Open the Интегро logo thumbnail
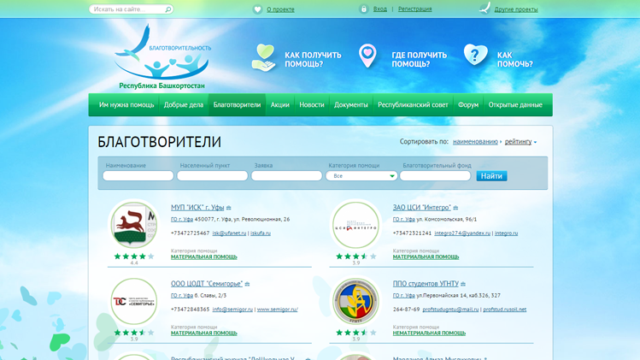 (355, 225)
